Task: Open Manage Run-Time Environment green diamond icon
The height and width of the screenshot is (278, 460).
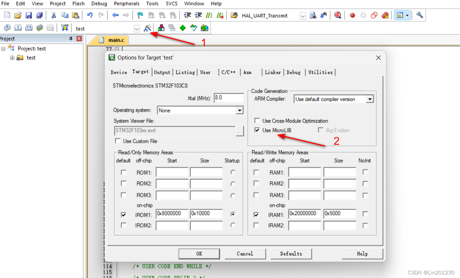Action: click(x=183, y=28)
